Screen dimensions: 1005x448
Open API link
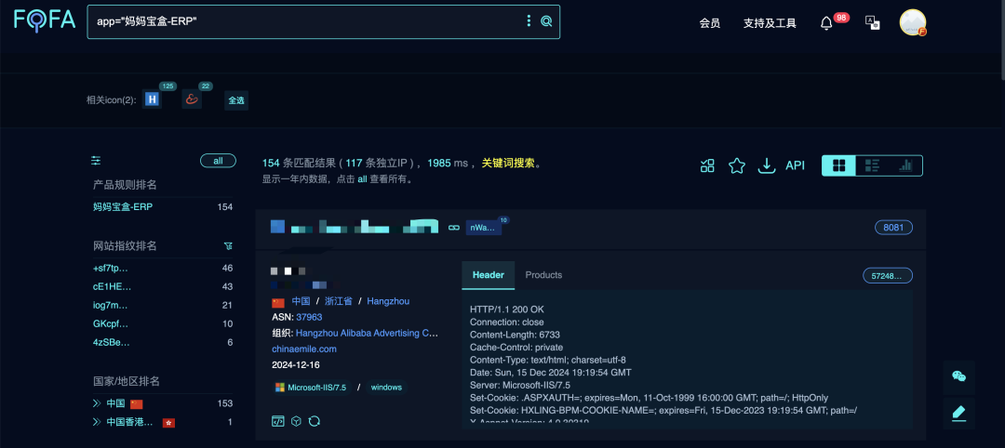(x=795, y=165)
